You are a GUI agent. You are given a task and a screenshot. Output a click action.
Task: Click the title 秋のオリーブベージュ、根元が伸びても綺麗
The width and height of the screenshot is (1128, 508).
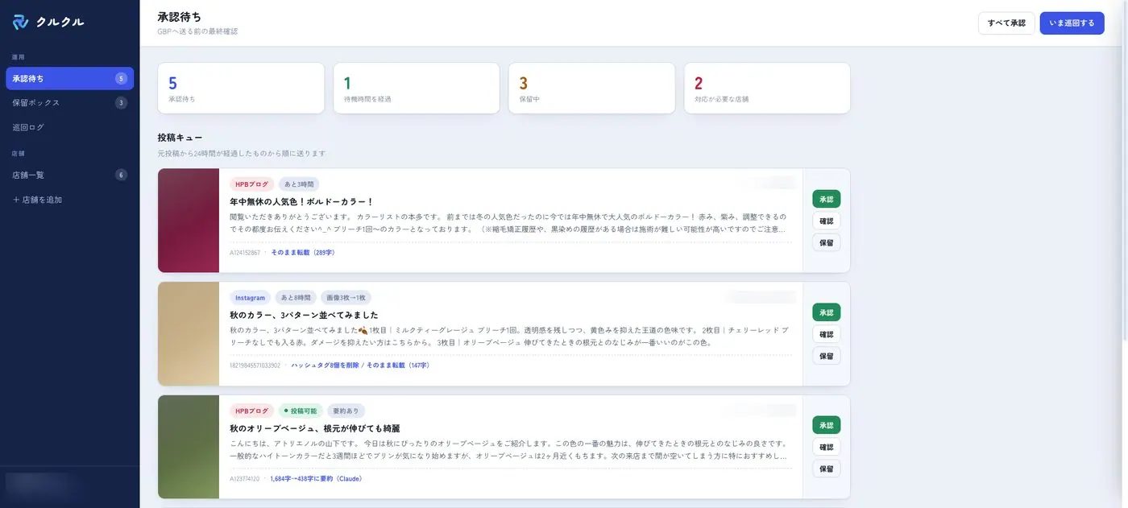pyautogui.click(x=314, y=428)
